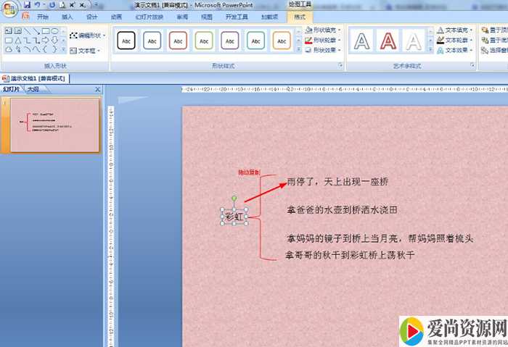This screenshot has height=347, width=508.
Task: Apply the first grey outline WordArt style
Action: tap(361, 41)
